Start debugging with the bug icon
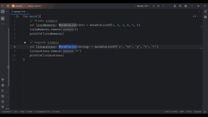208x117 pixels. pyautogui.click(x=158, y=6)
